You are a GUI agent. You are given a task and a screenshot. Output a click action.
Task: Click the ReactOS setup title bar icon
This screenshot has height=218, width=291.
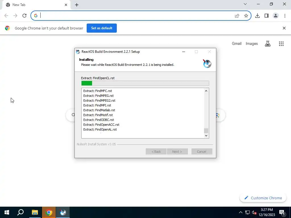click(x=78, y=52)
